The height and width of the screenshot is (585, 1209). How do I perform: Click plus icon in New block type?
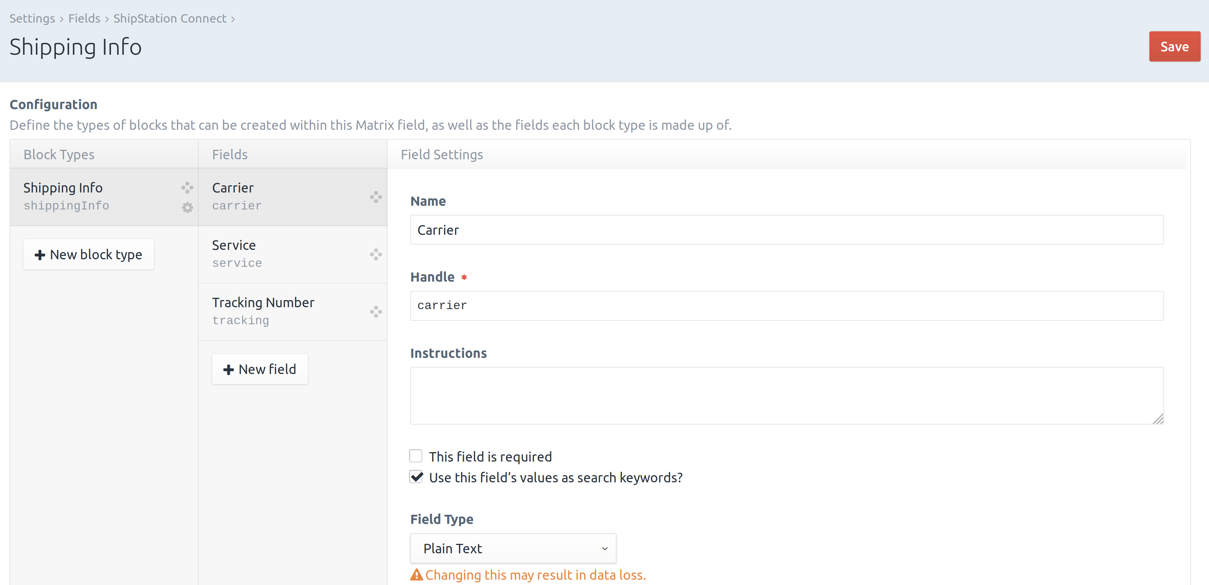coord(40,255)
